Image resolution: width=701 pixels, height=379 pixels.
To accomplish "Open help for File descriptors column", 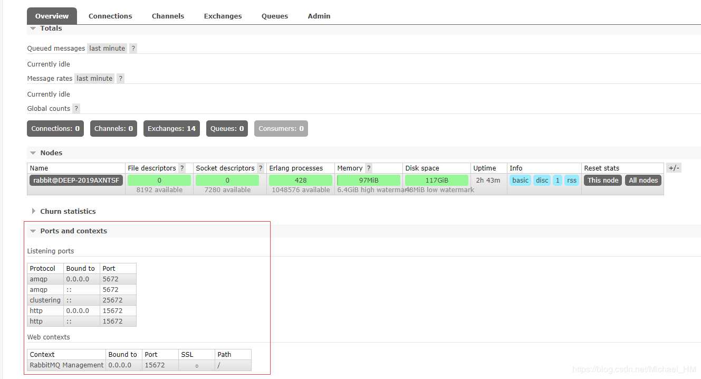I will (x=182, y=168).
